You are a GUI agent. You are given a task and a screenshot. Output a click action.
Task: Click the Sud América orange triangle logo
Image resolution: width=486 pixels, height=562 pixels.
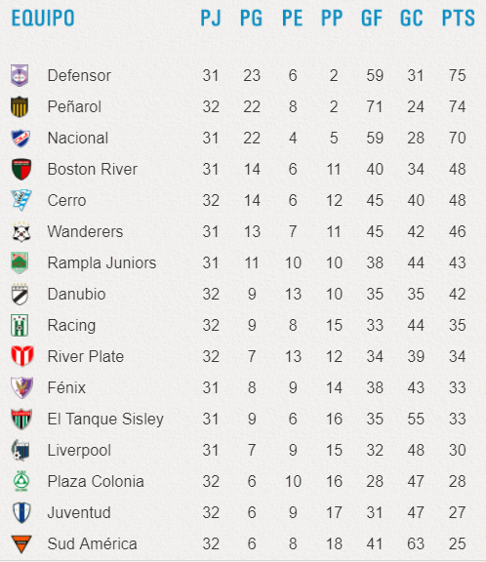pyautogui.click(x=21, y=543)
